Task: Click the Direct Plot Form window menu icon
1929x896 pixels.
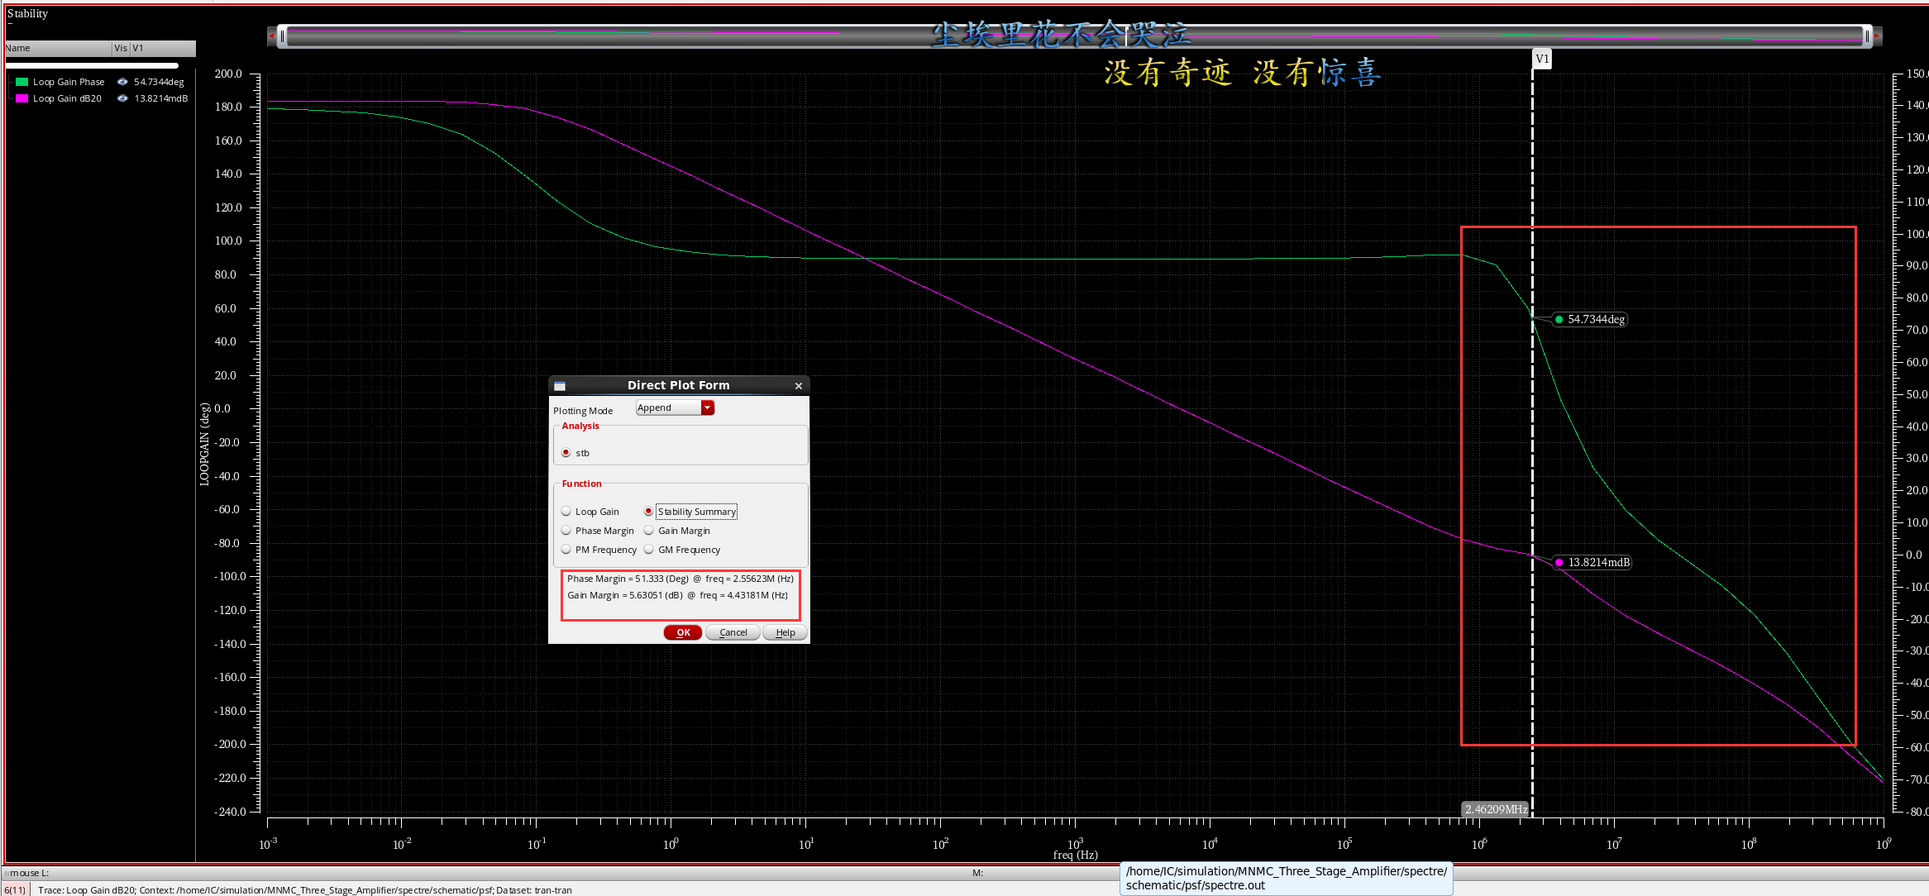Action: click(560, 386)
